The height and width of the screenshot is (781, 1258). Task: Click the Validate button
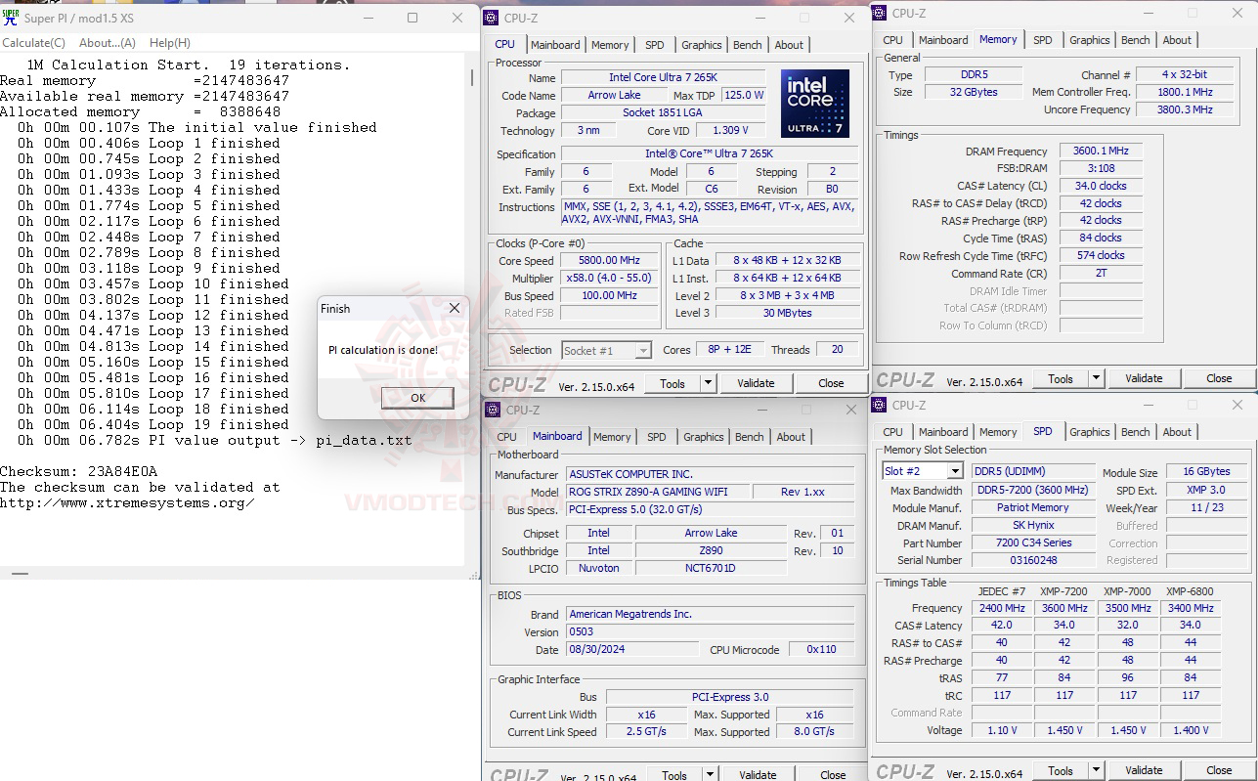pos(756,382)
